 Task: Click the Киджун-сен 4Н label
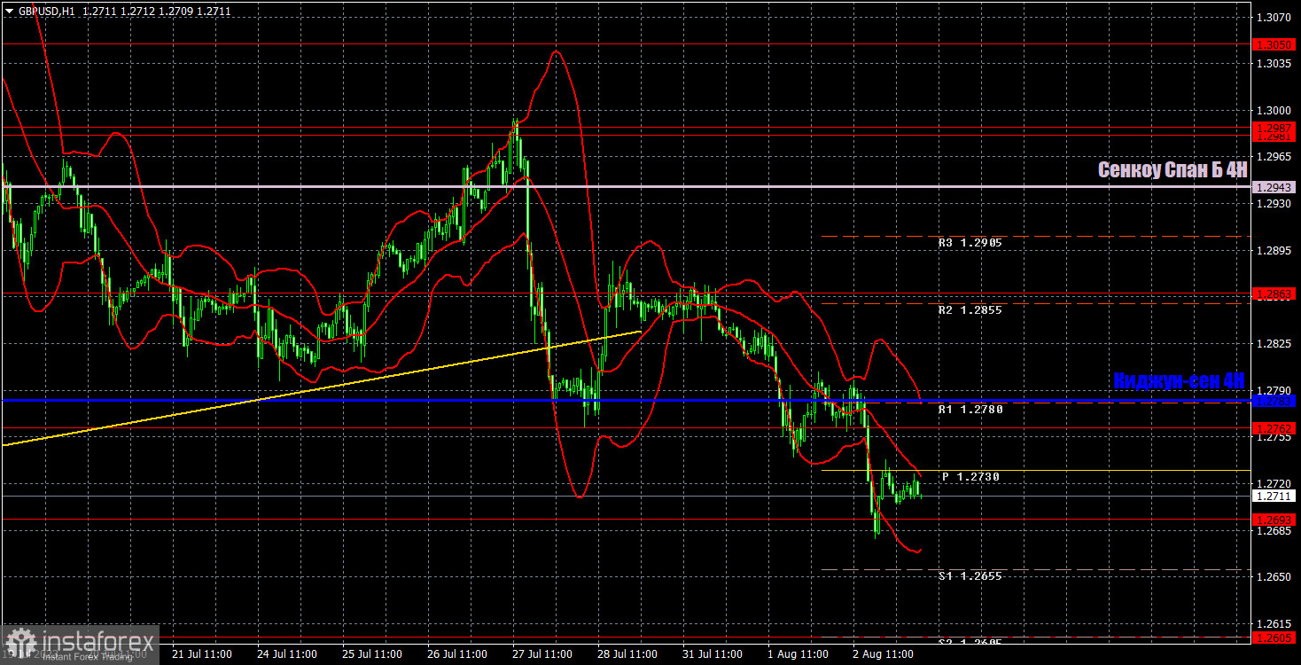(1180, 380)
